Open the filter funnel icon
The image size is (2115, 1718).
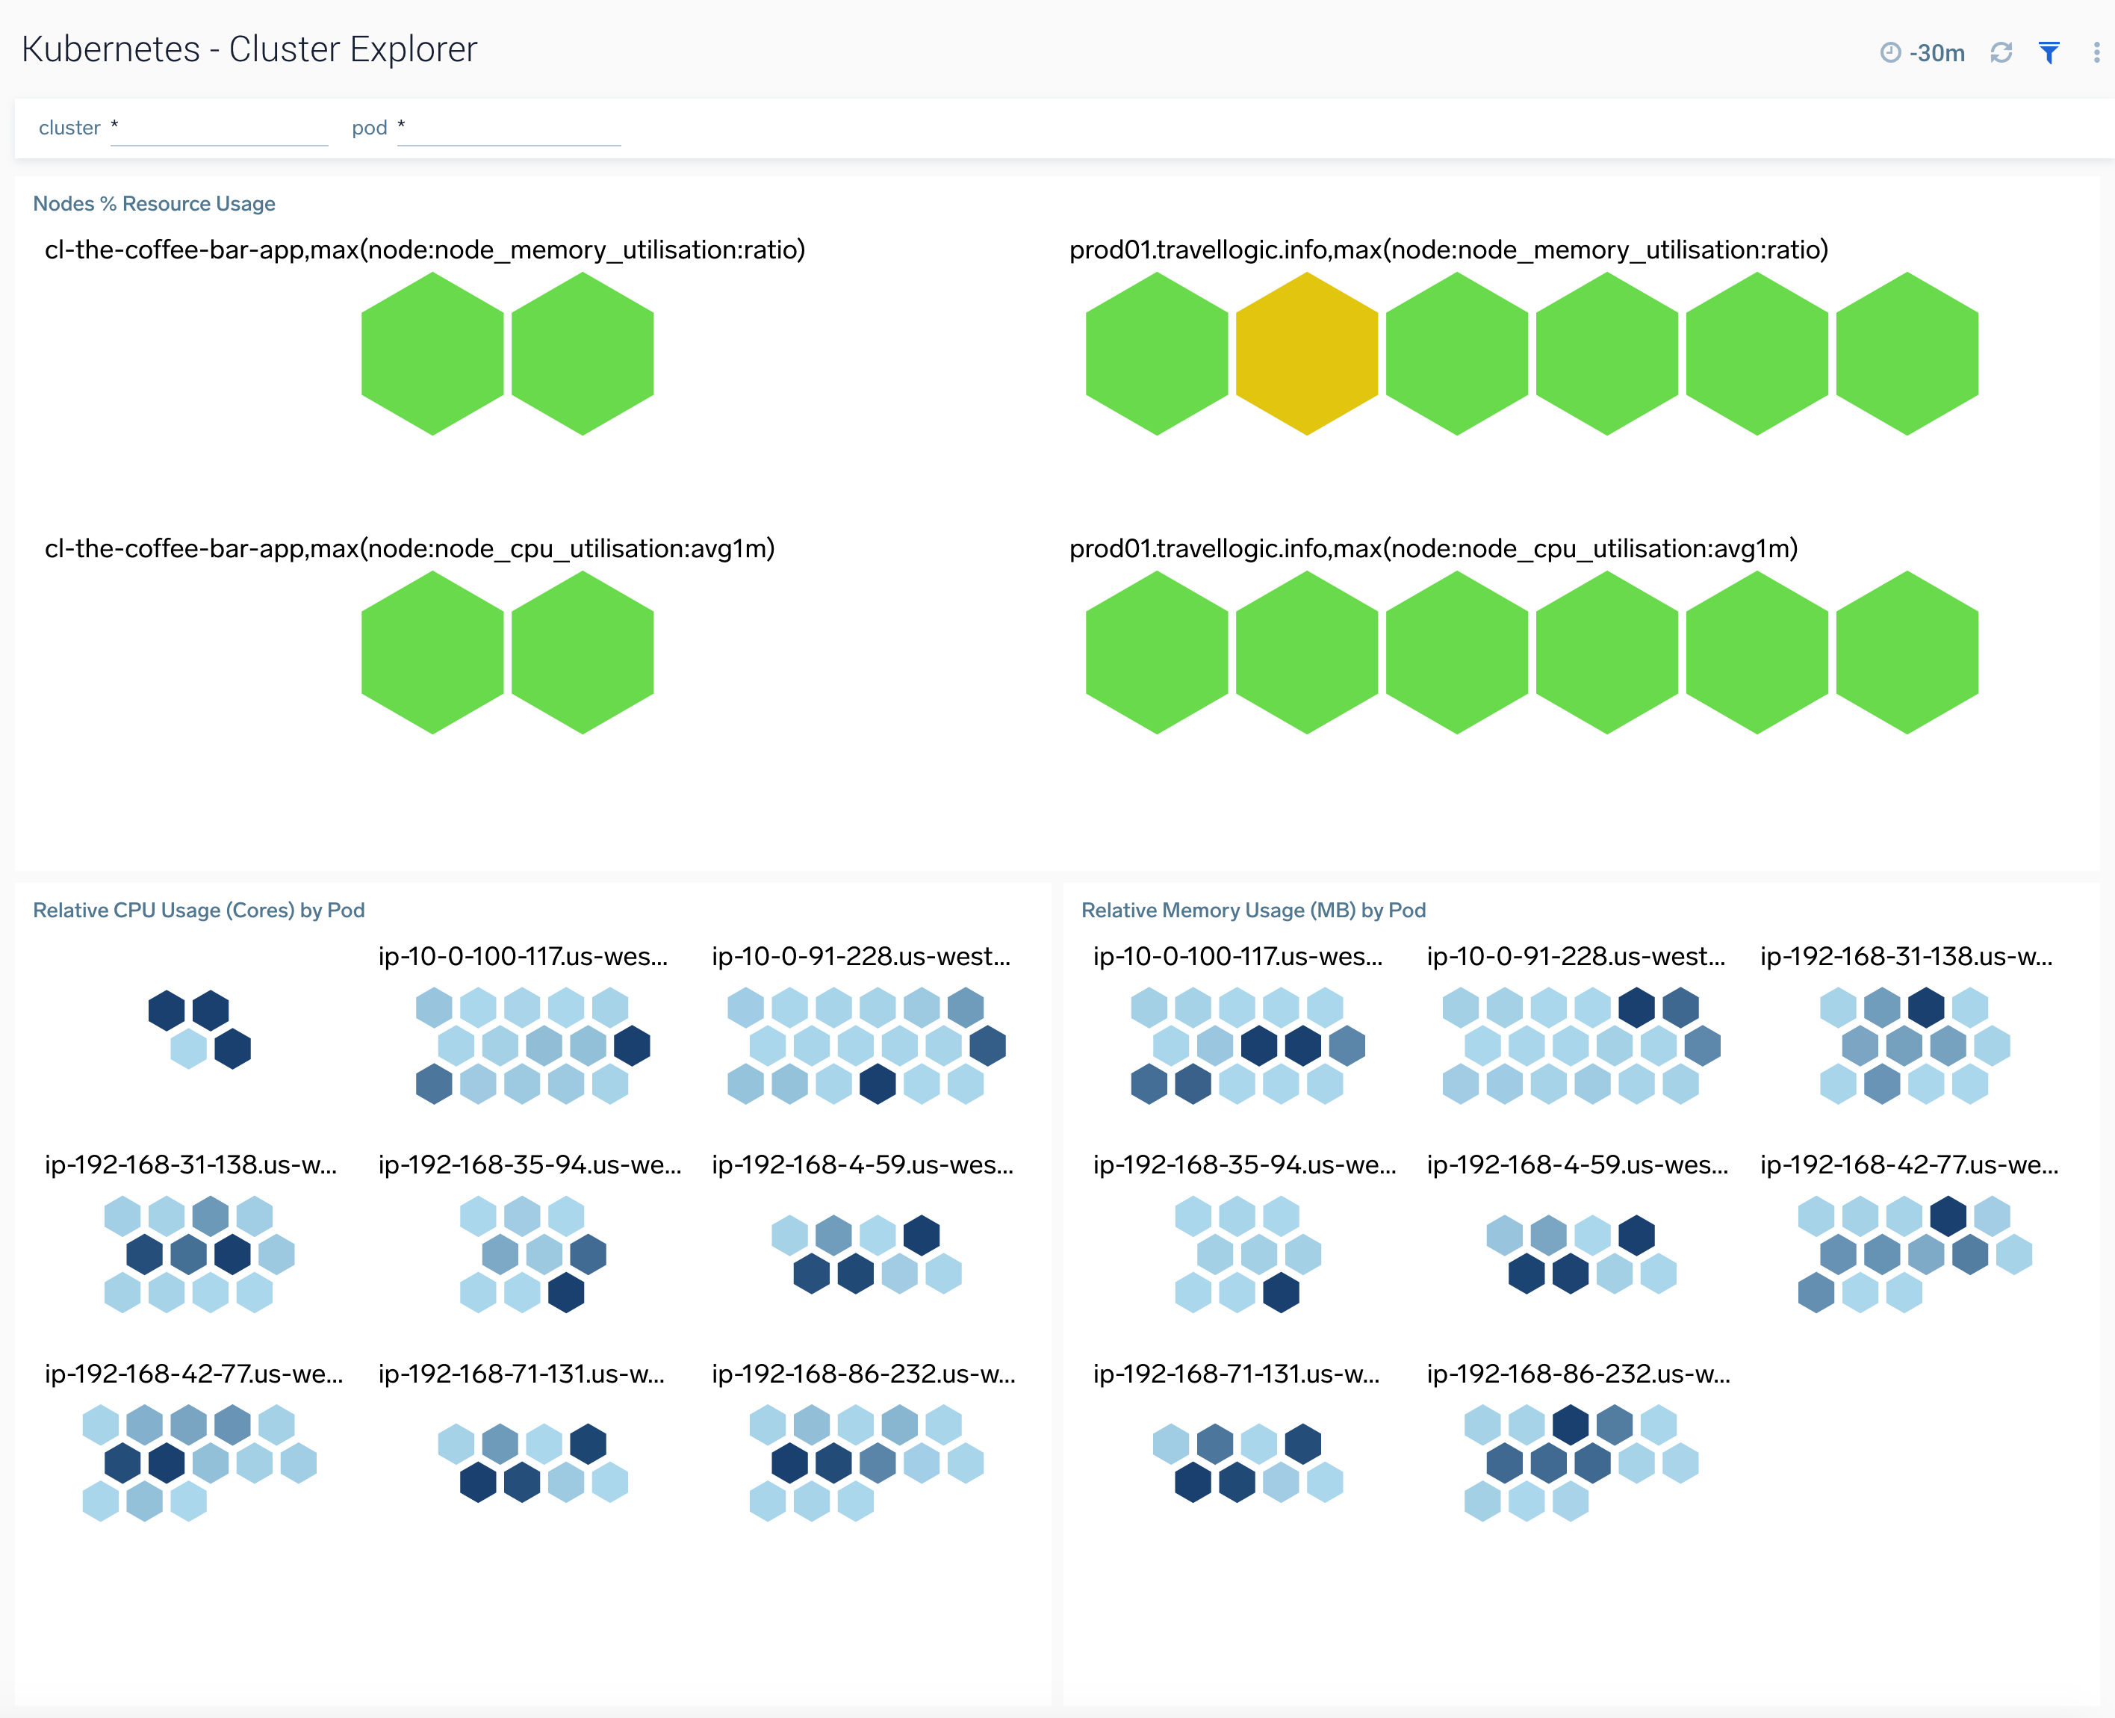coord(2048,52)
